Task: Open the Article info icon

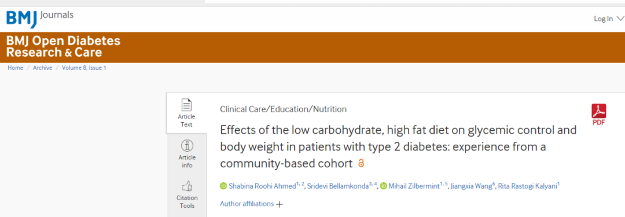Action: [x=186, y=145]
